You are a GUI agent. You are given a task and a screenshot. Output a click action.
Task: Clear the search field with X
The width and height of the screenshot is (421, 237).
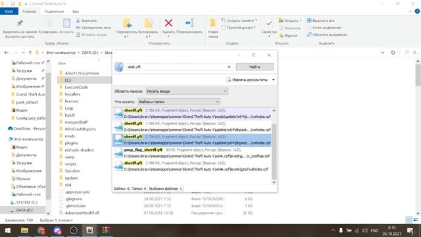(x=229, y=67)
